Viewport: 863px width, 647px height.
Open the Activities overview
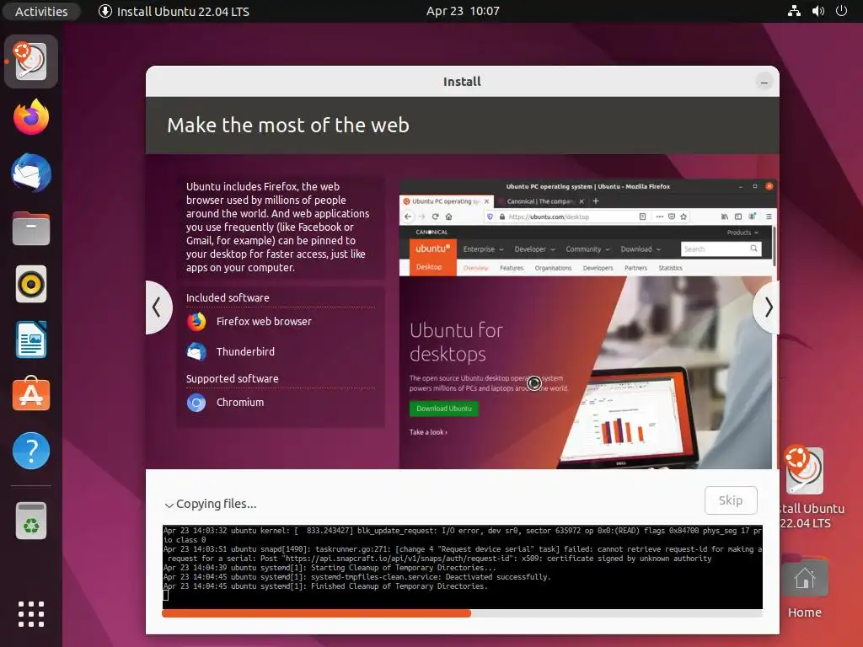point(41,11)
